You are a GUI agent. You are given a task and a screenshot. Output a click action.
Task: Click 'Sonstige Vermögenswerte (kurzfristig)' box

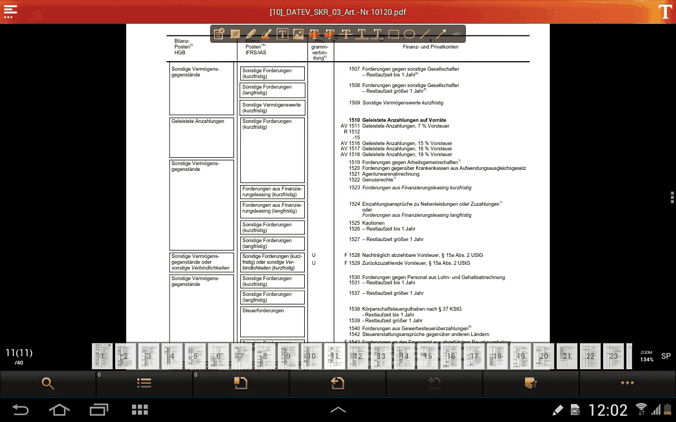coord(273,108)
